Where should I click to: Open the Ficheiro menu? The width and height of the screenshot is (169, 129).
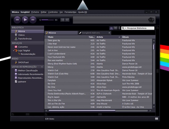pos(35,12)
